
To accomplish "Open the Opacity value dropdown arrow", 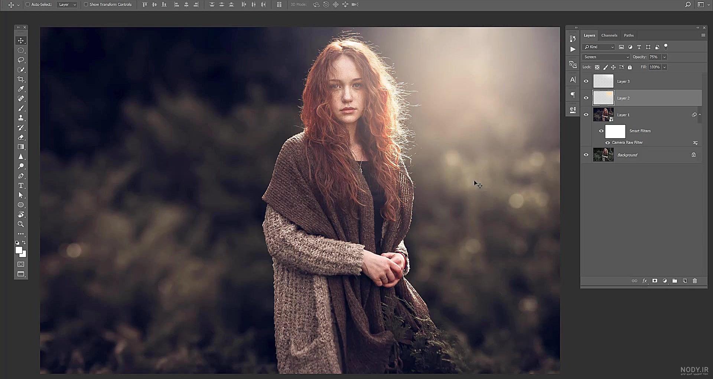I will tap(664, 57).
